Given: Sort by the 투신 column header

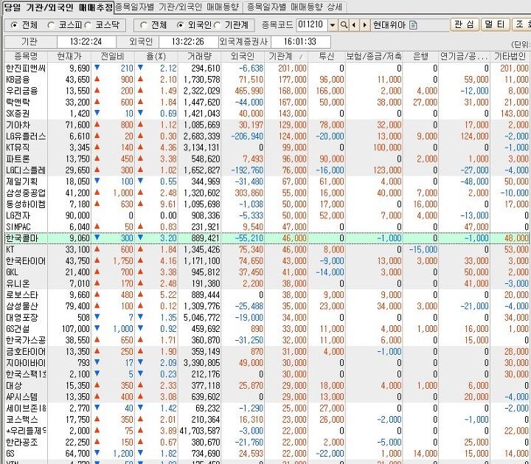Looking at the screenshot, I should 327,56.
